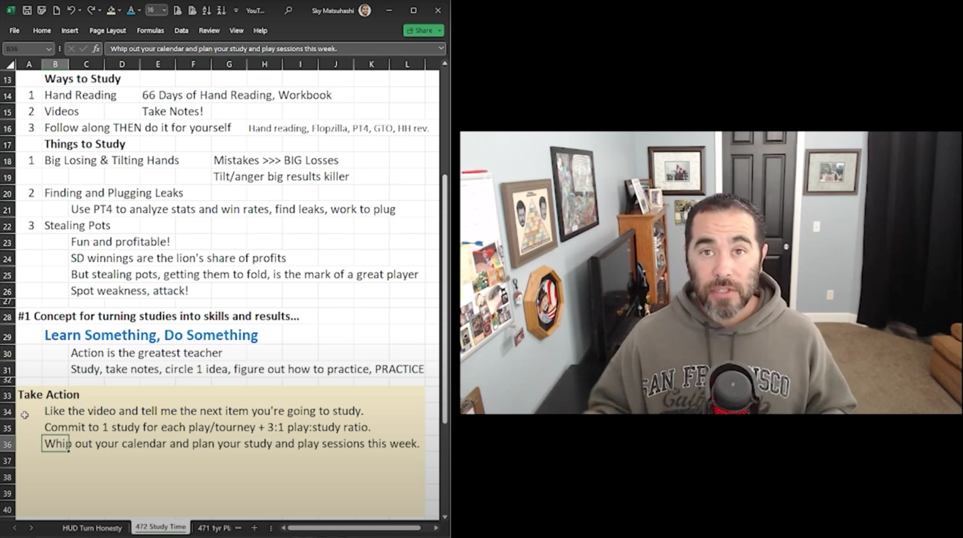The image size is (963, 538).
Task: Click the Save icon in quick access toolbar
Action: [27, 10]
